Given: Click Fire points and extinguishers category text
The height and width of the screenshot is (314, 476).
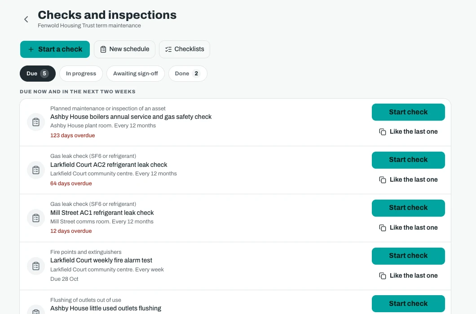Looking at the screenshot, I should click(x=86, y=252).
